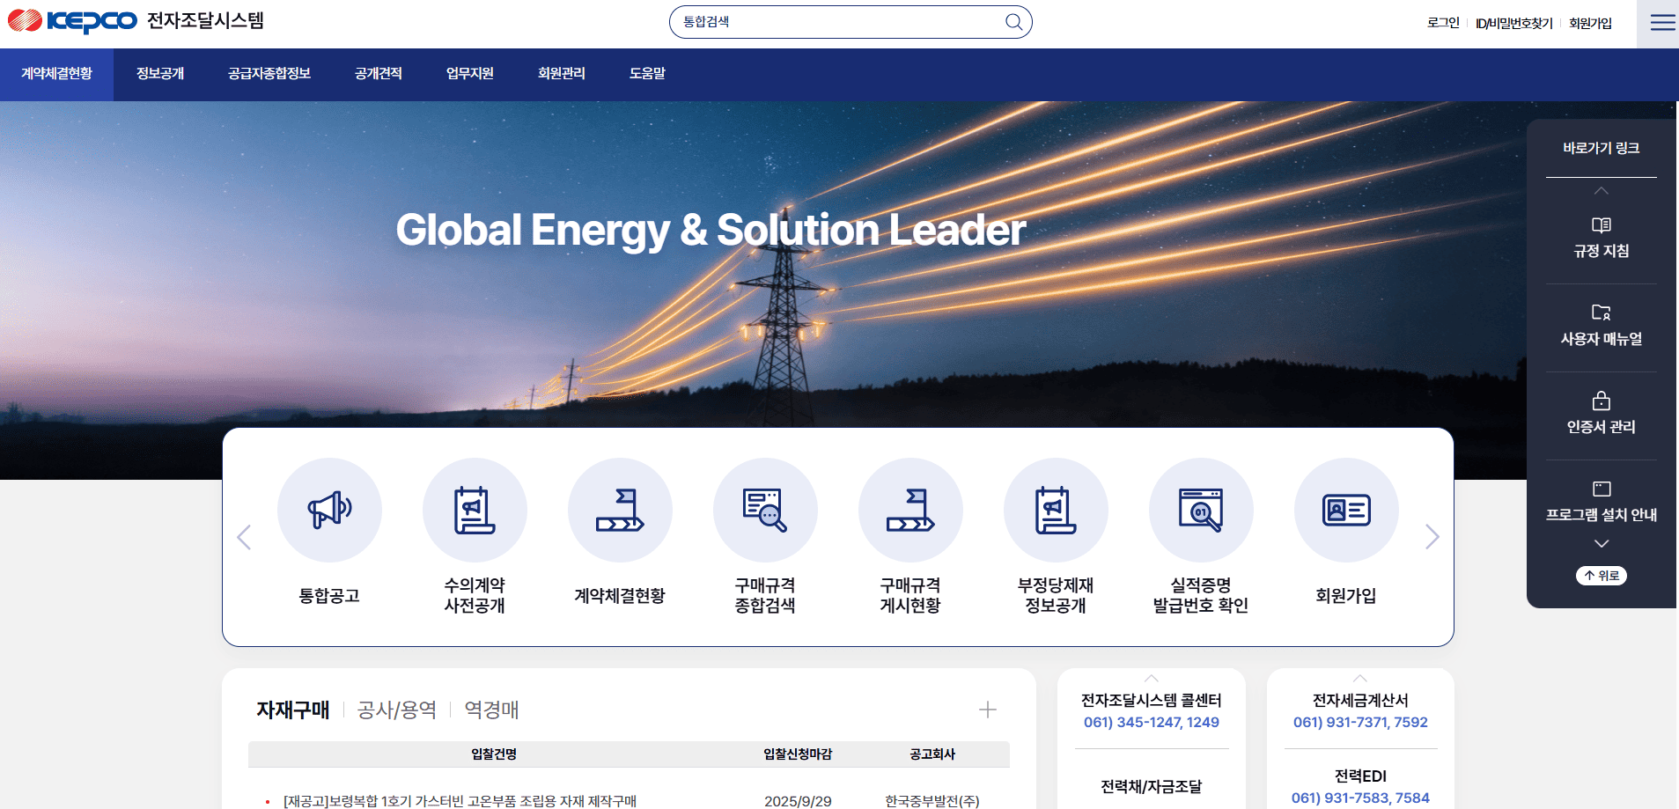Collapse the 프로그램 설치 안내 section chevron

[1601, 543]
